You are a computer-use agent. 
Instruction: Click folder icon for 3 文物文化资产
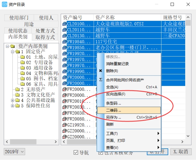tap(17, 95)
